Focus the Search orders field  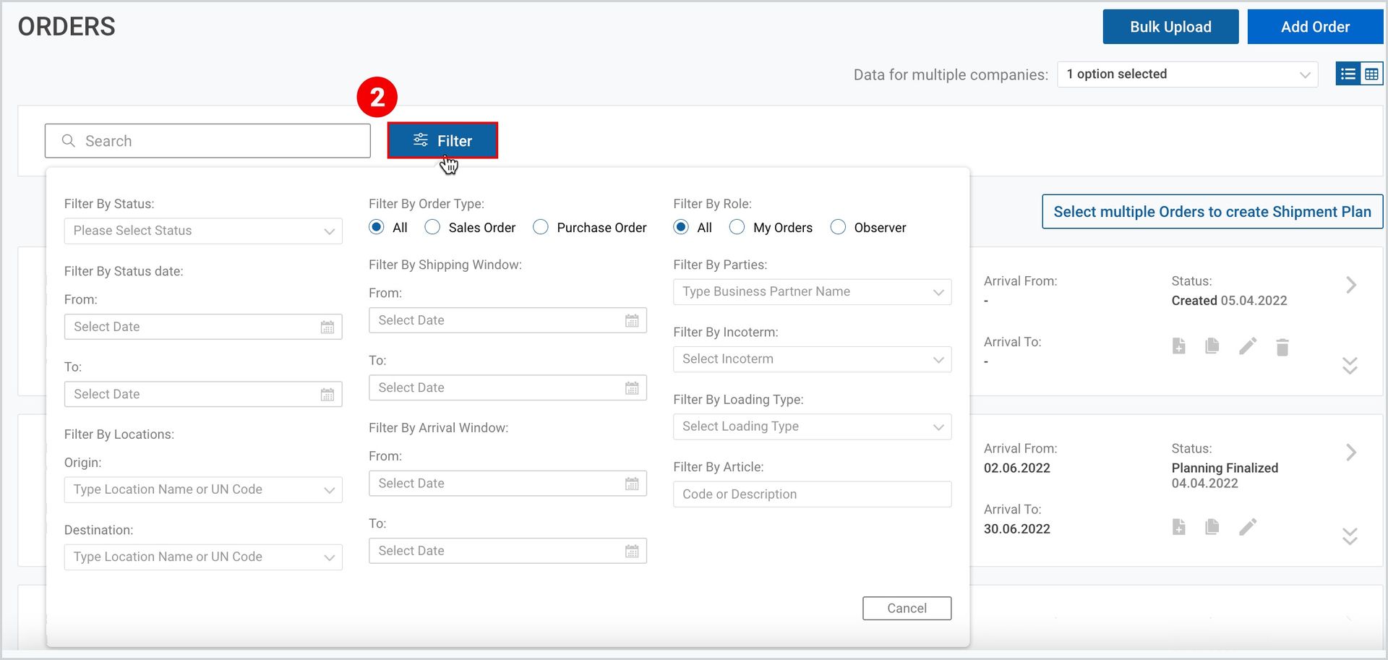[207, 141]
